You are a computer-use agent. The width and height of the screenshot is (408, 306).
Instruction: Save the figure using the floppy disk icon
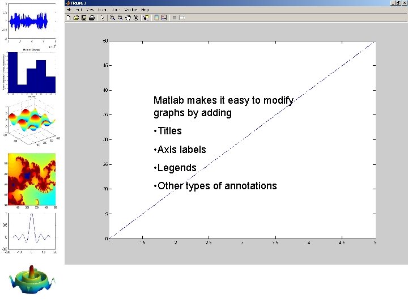pos(84,18)
